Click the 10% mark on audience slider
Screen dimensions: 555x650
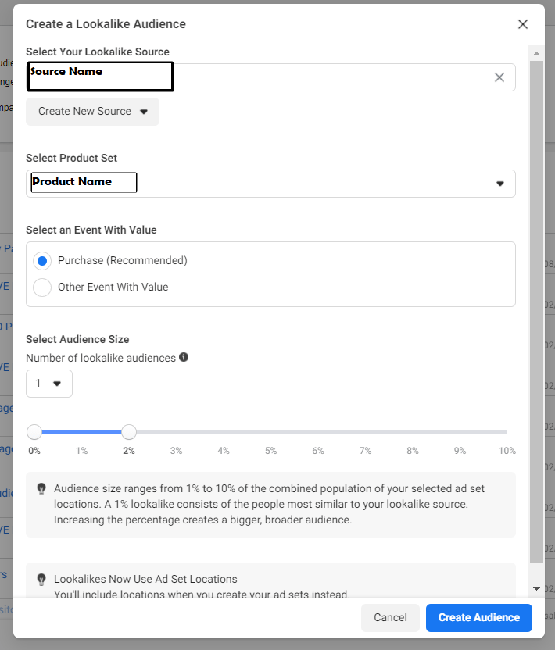507,432
